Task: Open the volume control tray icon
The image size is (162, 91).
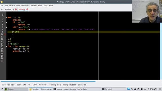Action: tap(142, 89)
